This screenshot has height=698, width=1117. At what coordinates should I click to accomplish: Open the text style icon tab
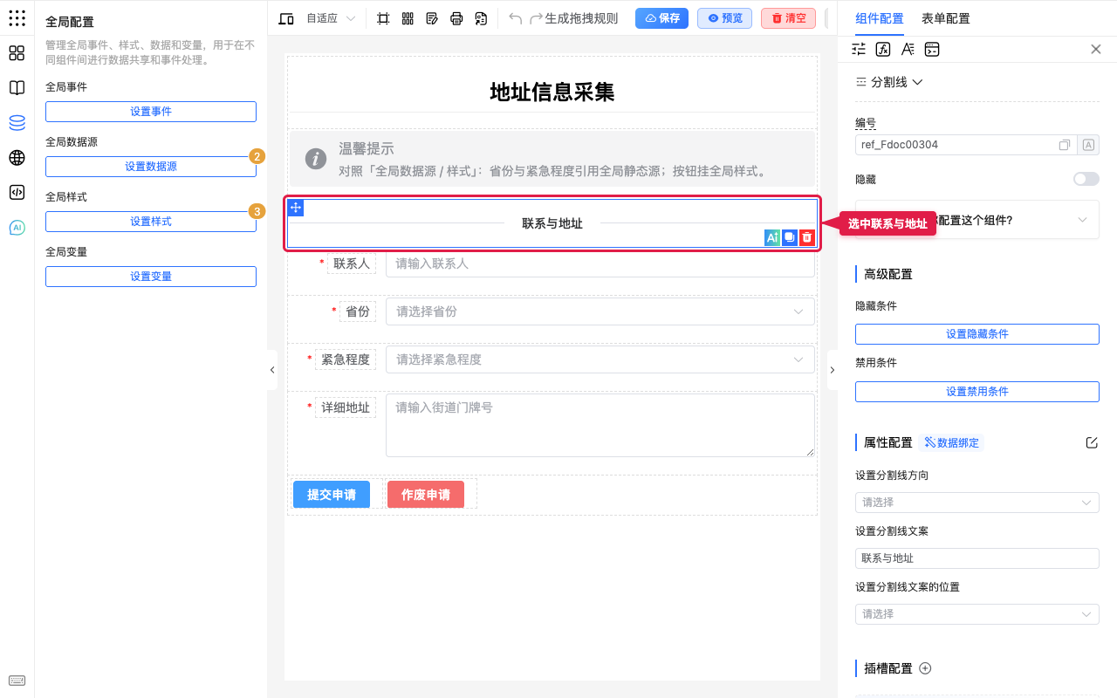point(908,50)
